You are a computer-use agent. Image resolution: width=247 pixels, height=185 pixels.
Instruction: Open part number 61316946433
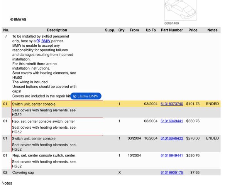[x=172, y=138]
